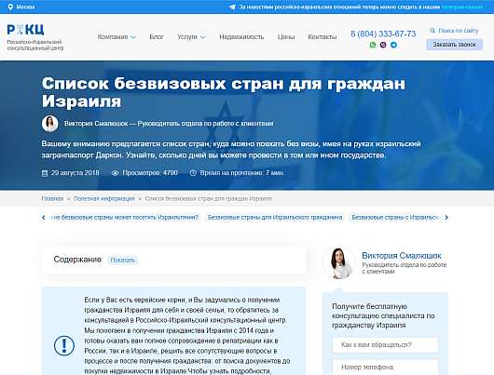Click the page title heading 'Список безвизовых стран'
This screenshot has width=494, height=375.
[224, 92]
